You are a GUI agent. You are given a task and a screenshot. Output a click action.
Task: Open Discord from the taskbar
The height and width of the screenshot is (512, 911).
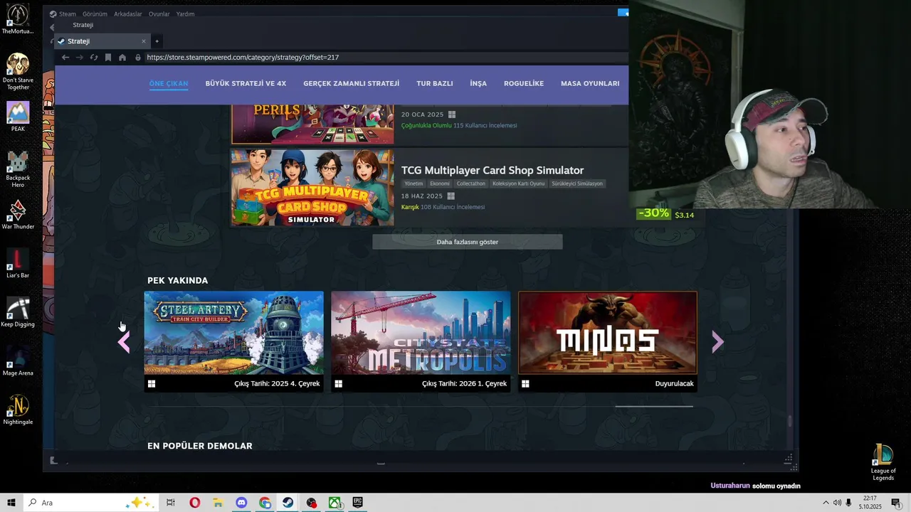coord(241,503)
